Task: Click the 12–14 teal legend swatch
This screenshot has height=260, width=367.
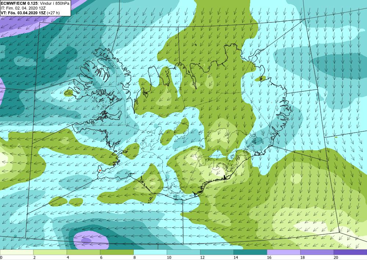Action: [x=217, y=252]
